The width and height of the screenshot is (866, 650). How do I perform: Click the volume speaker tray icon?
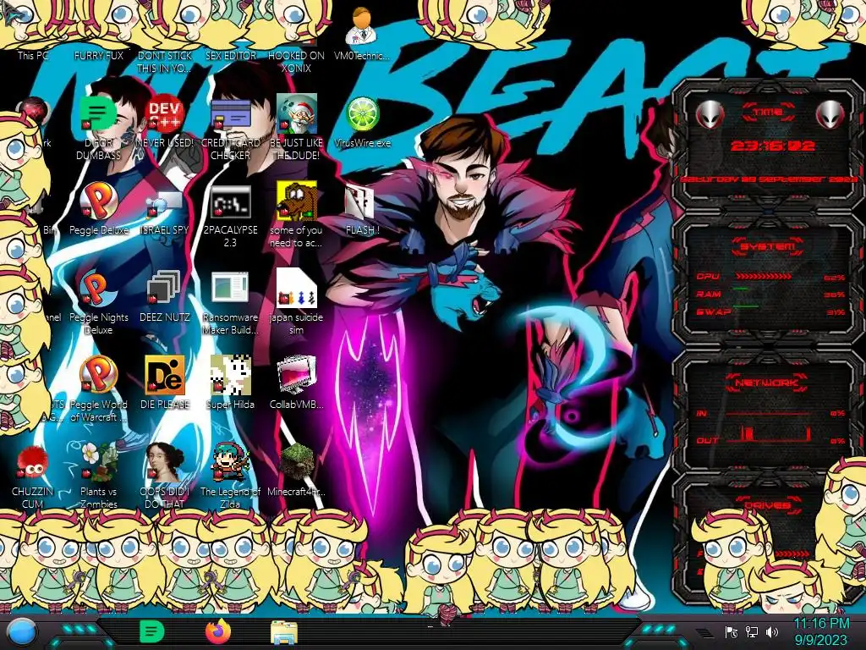pos(772,631)
